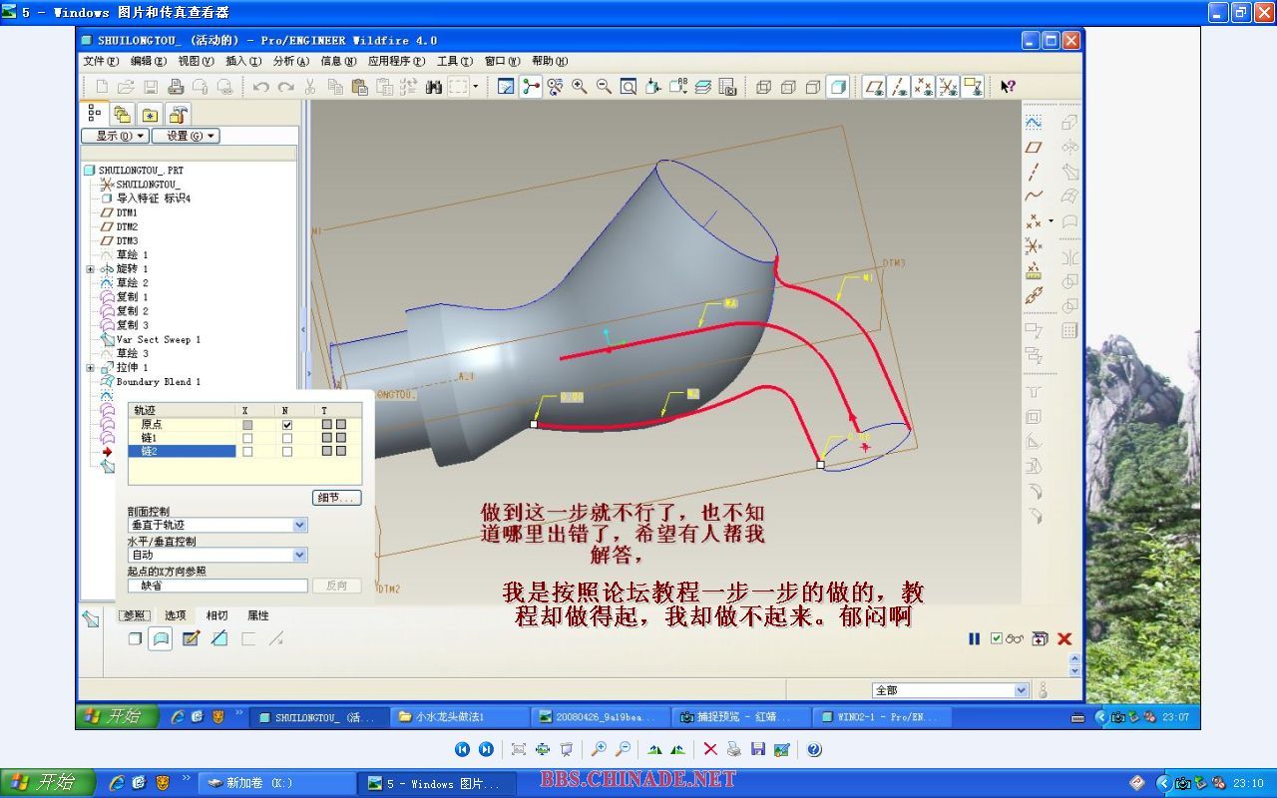Toggle datum axes display icon
Screen dimensions: 1277x798
click(x=899, y=87)
